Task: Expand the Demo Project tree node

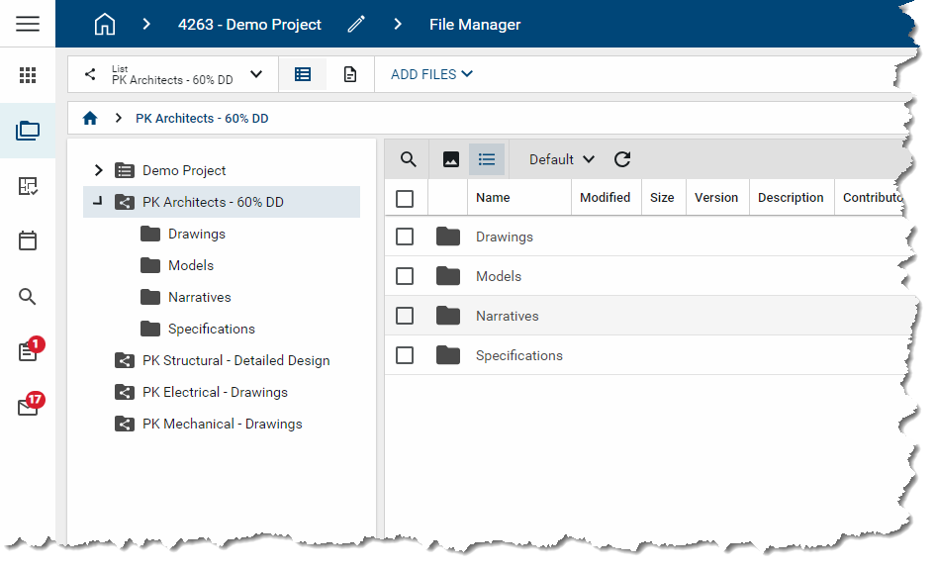Action: pos(98,170)
